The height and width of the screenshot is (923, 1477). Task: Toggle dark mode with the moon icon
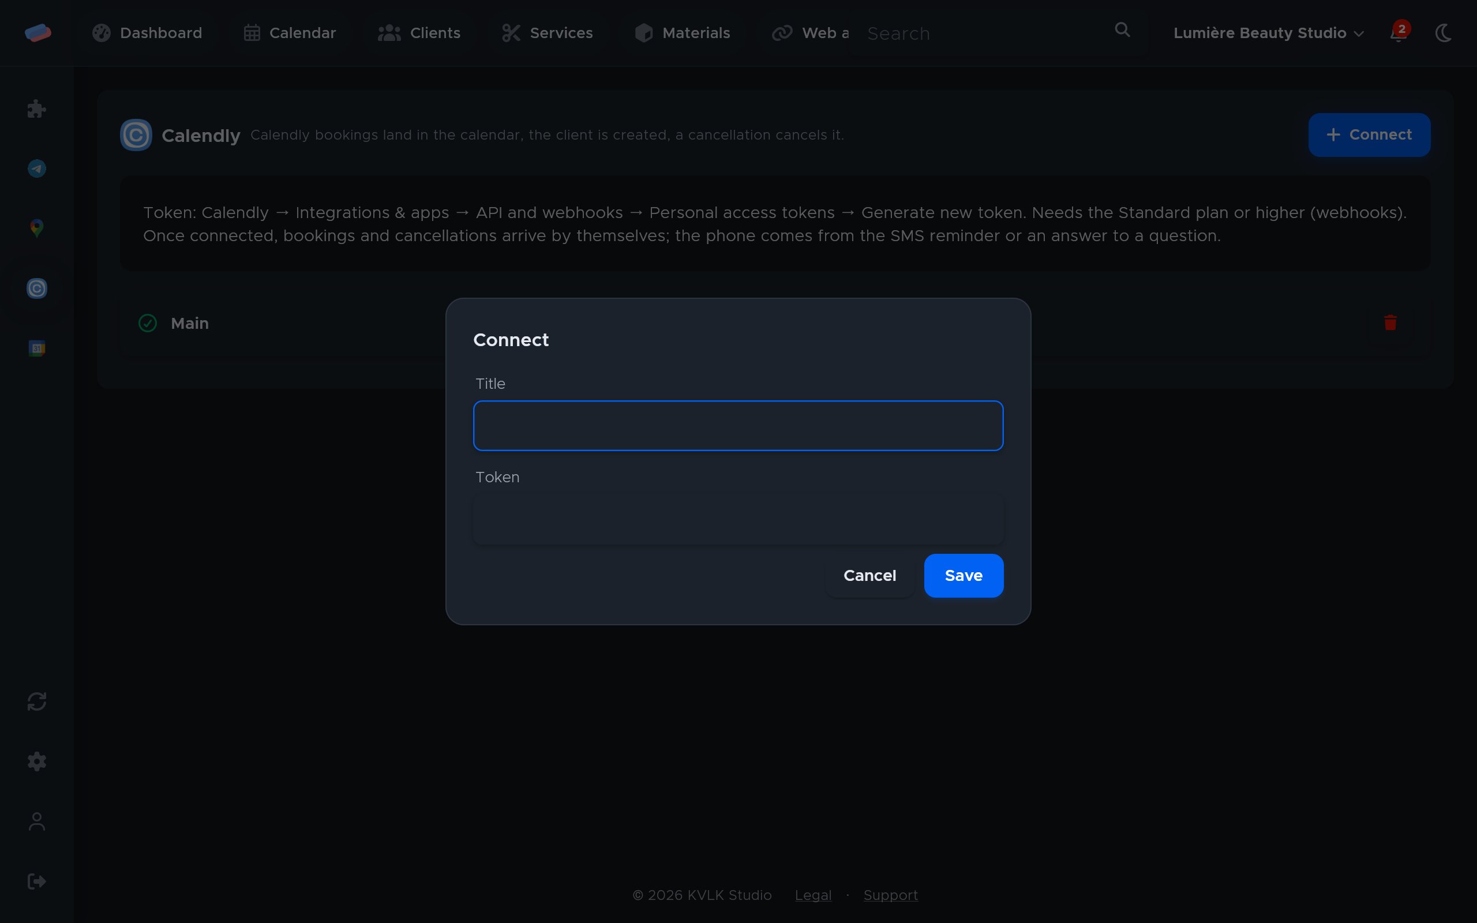[1444, 32]
